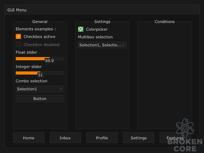The height and width of the screenshot is (153, 204).
Task: Click the General group heading
Action: click(40, 22)
